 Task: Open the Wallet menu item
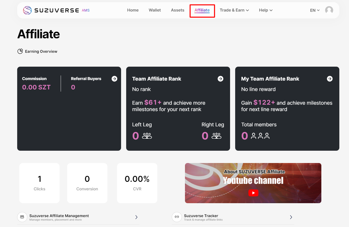tap(155, 10)
